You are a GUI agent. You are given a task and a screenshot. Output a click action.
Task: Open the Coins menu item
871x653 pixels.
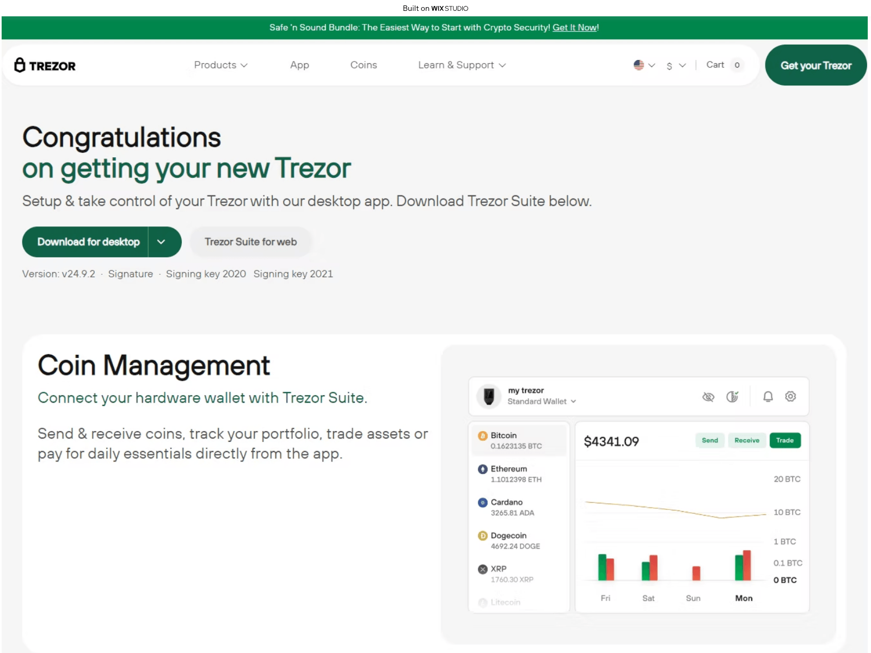(363, 65)
